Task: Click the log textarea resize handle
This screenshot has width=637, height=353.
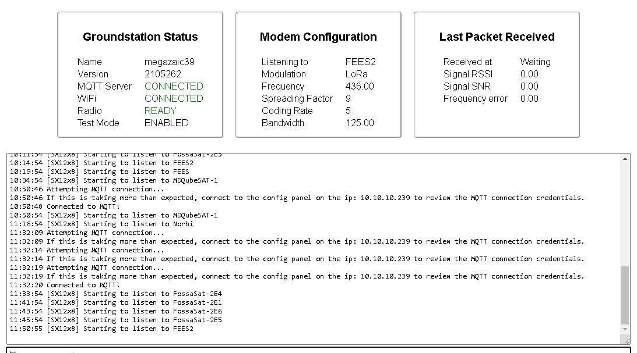Action: point(625,340)
